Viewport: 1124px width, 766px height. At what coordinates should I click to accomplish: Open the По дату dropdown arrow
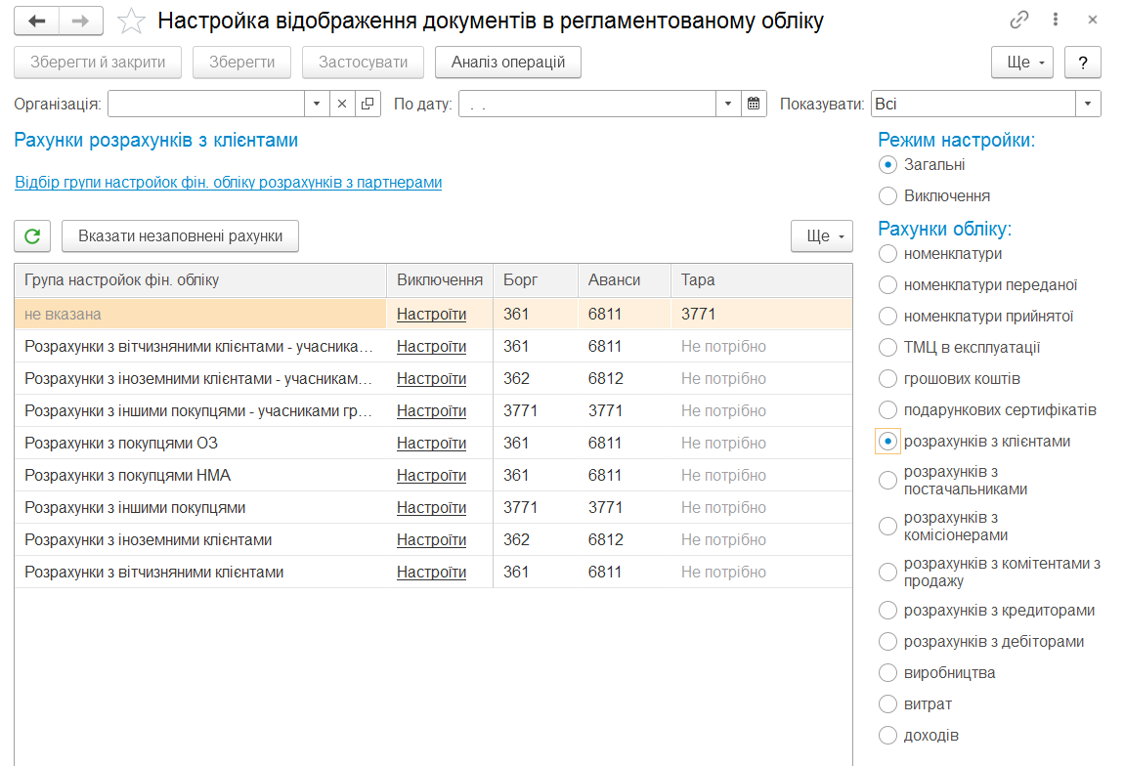729,104
